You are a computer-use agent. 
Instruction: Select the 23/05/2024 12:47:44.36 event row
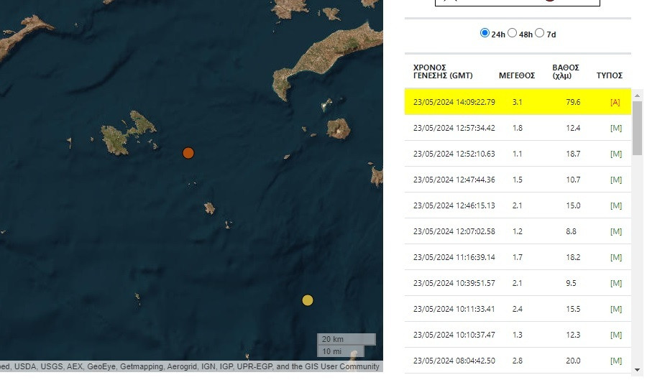[x=518, y=180]
